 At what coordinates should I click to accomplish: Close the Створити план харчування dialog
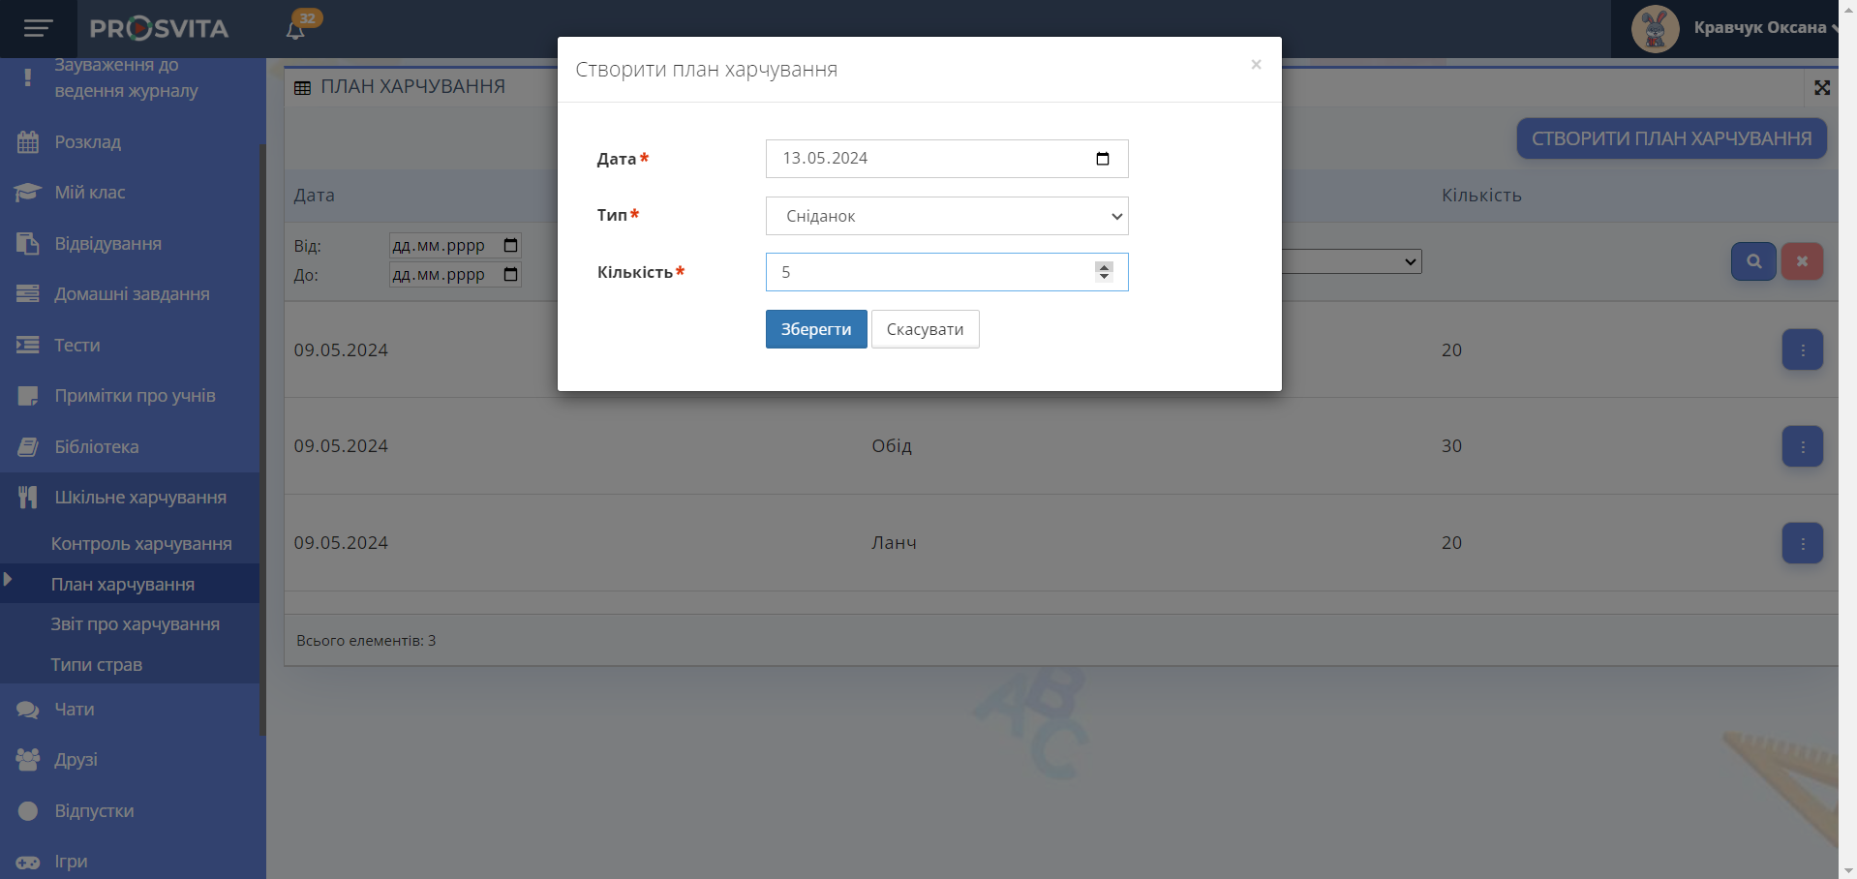point(1256,65)
